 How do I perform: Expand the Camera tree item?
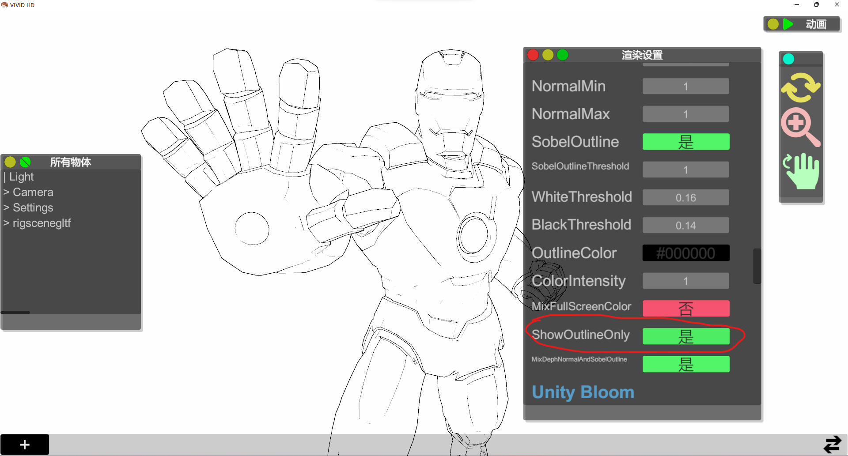[x=6, y=192]
